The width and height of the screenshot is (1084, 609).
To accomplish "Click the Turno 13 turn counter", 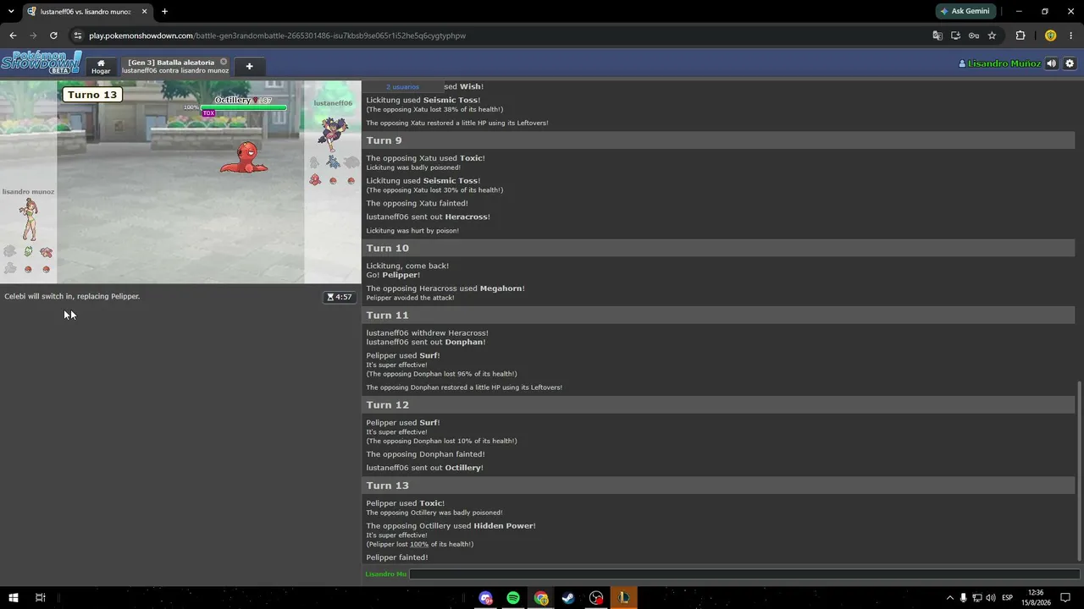I will pos(91,95).
